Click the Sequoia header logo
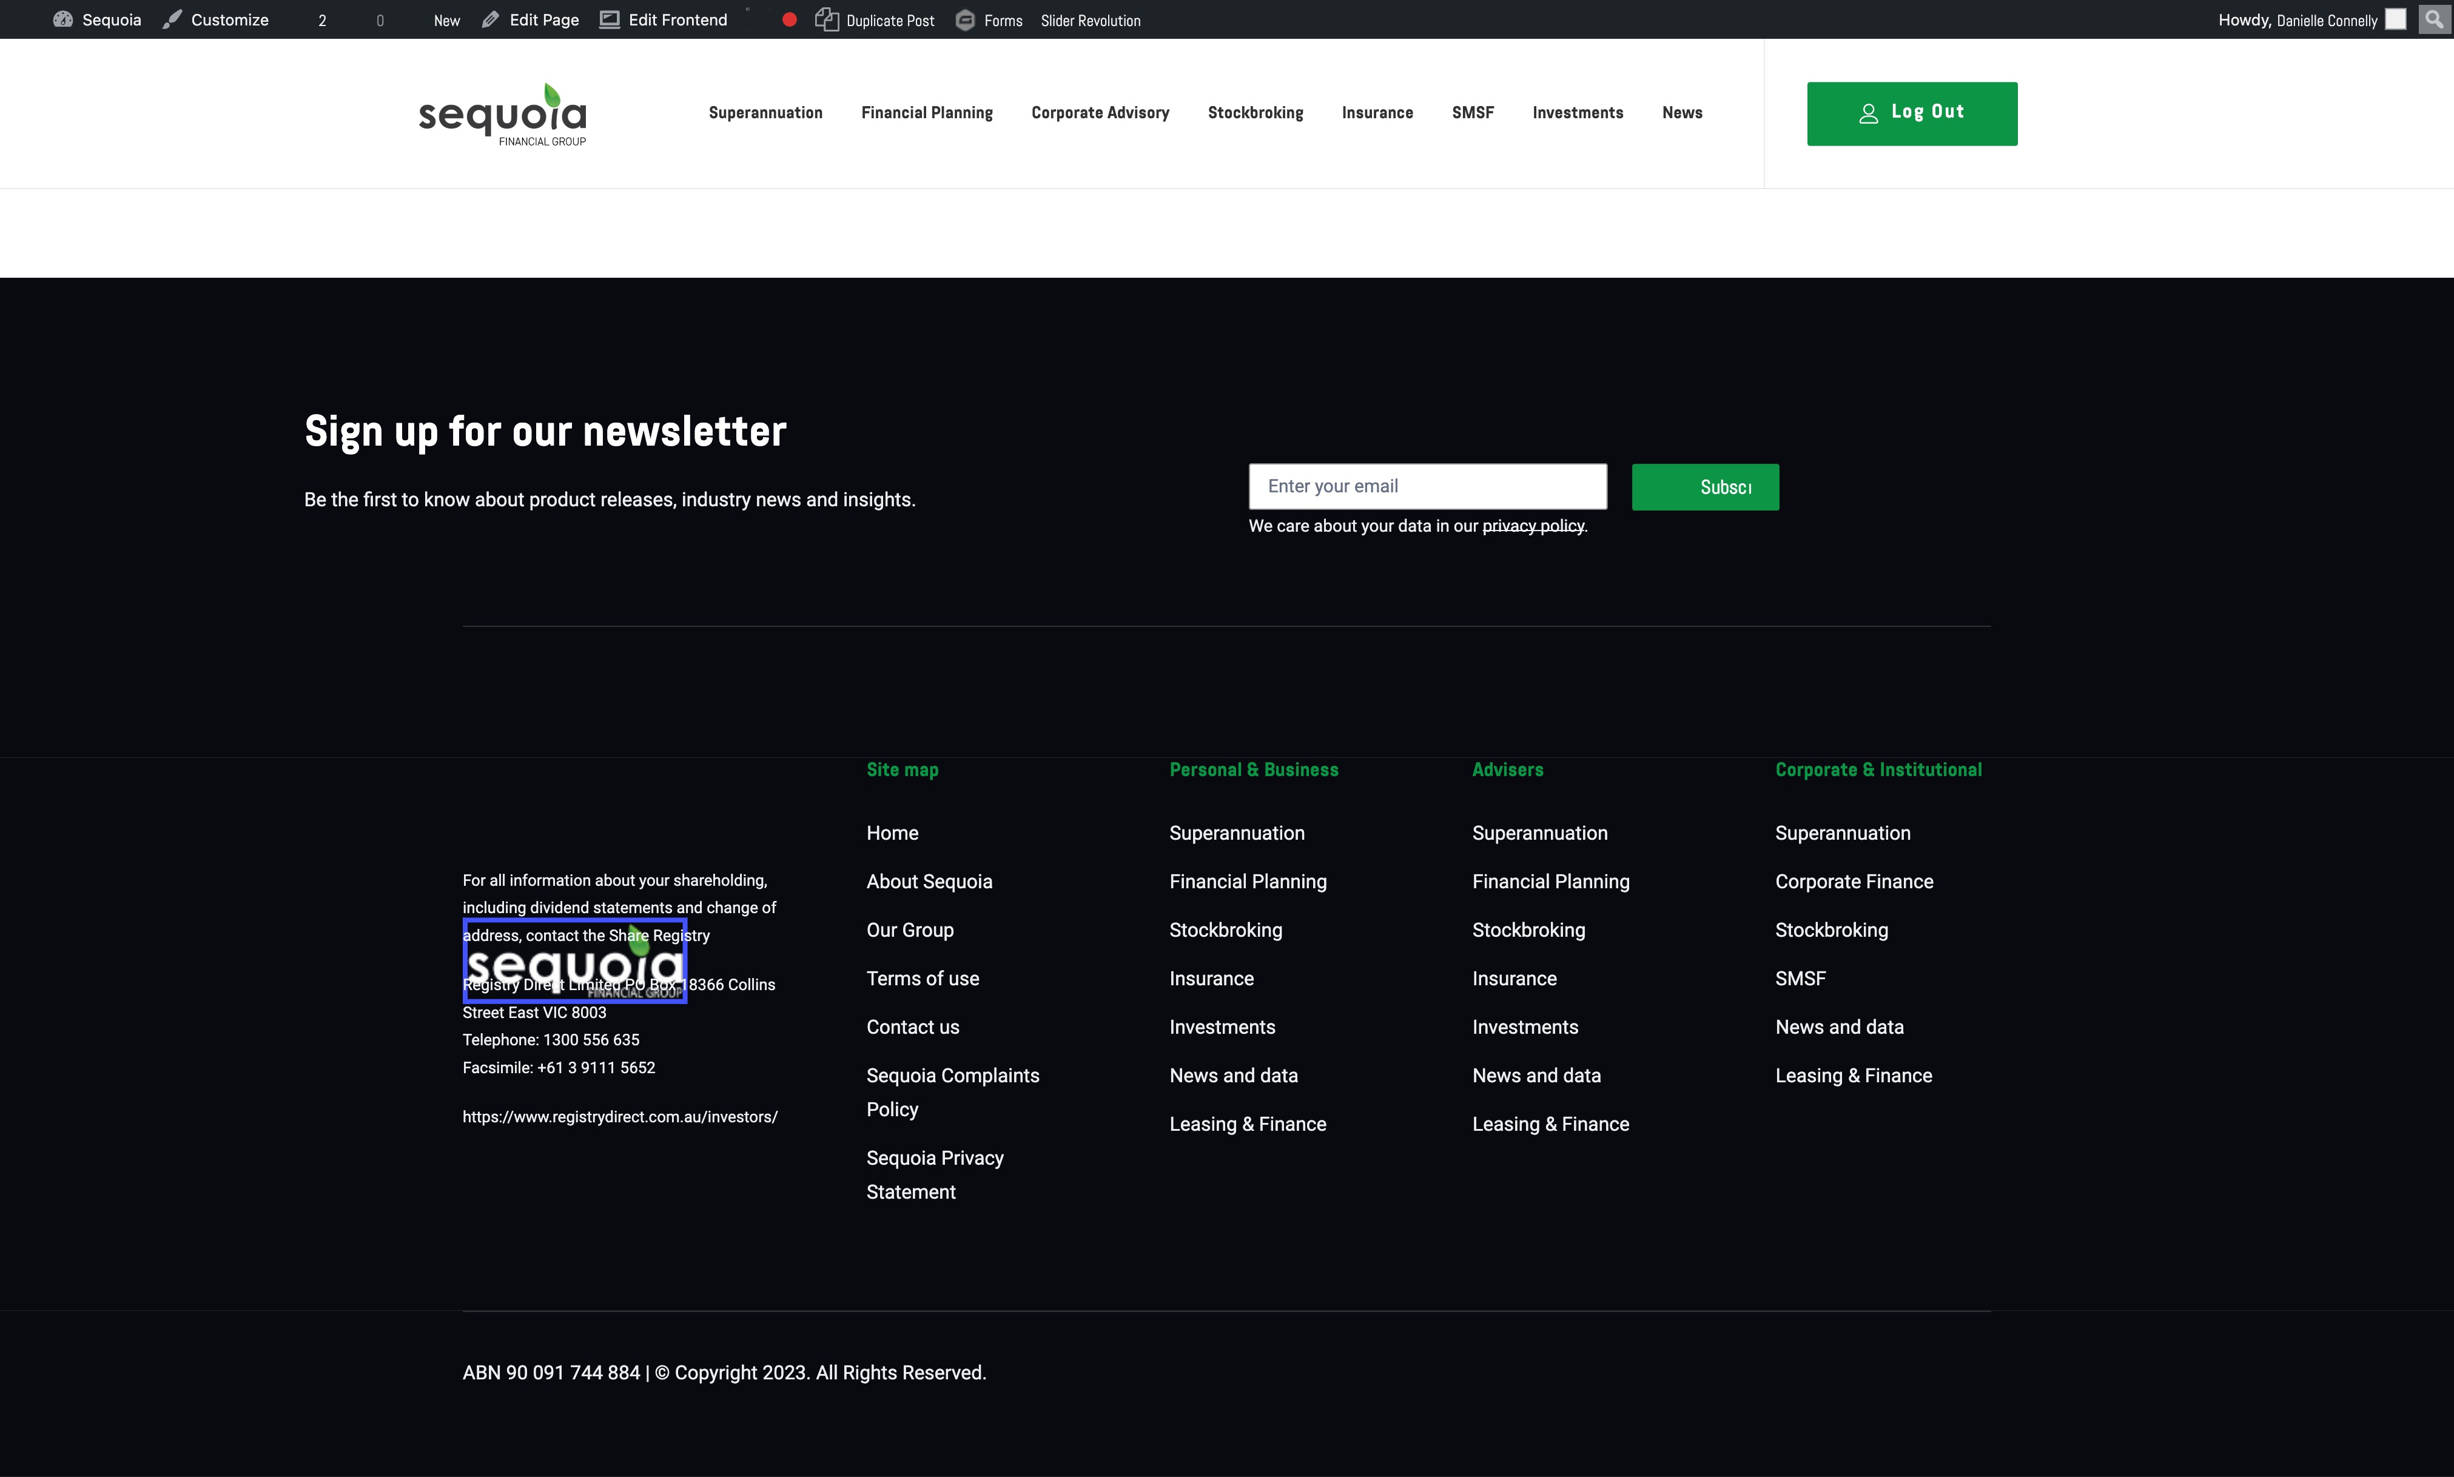Viewport: 2454px width, 1477px height. [x=503, y=115]
